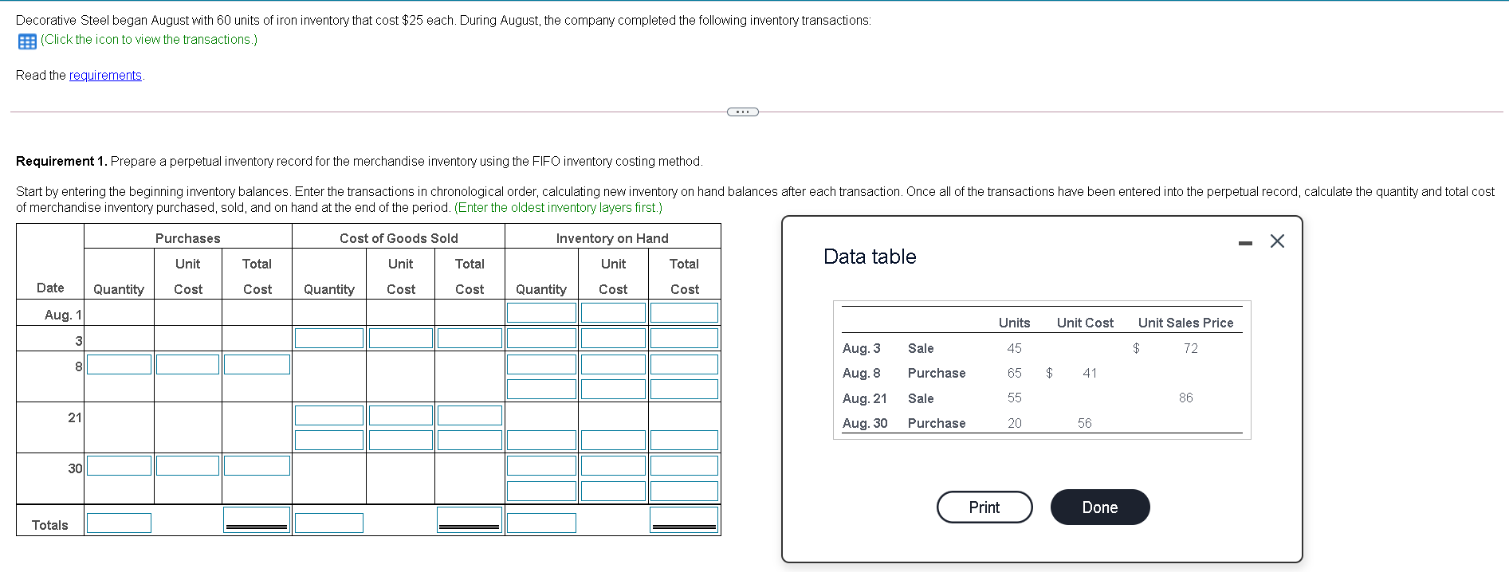
Task: Select Aug. 8 Purchases Total Cost field
Action: (x=257, y=364)
